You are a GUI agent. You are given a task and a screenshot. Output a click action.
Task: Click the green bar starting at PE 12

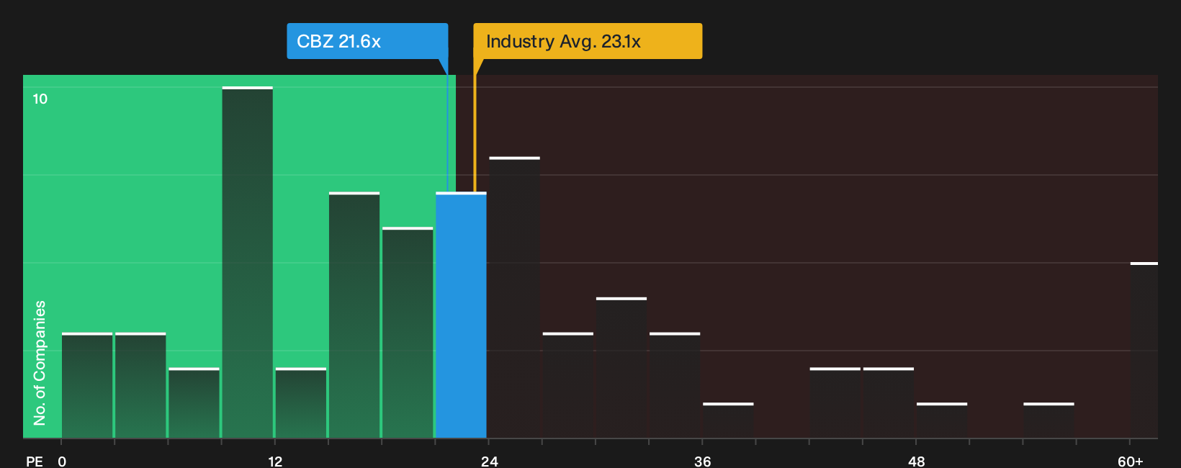[301, 403]
